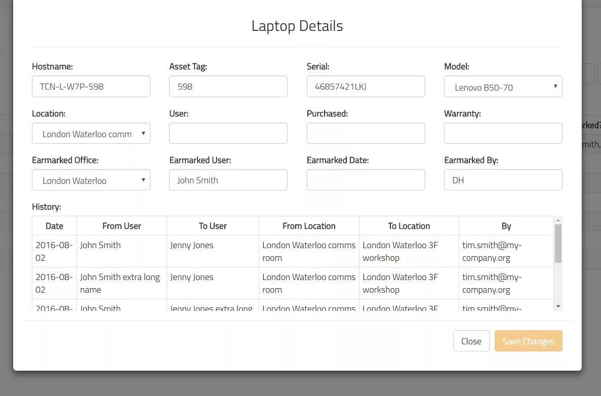Click first row's tim.smith@my-company.org cell

click(506, 251)
